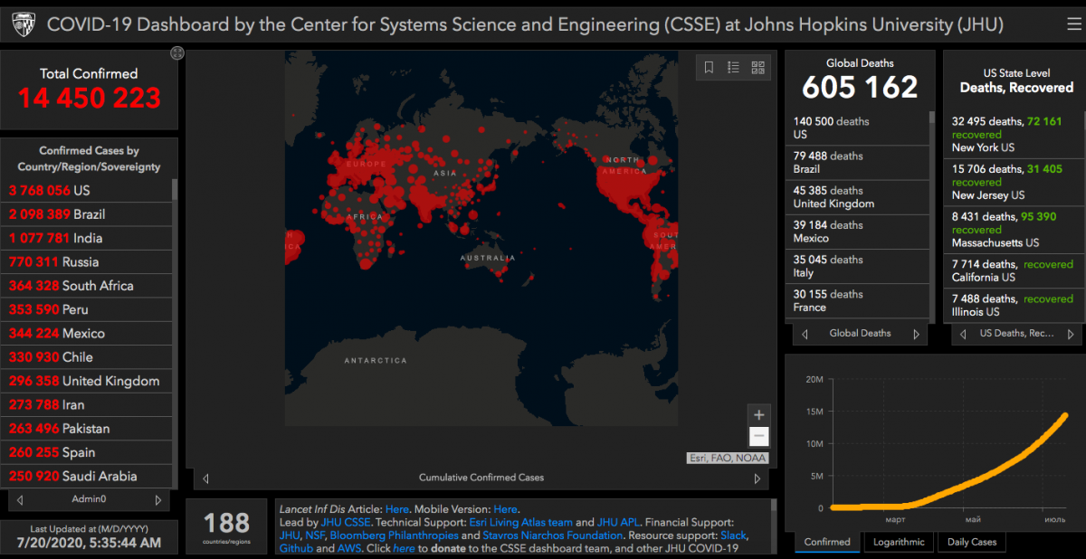
Task: Click the '35 045 deaths Italy' entry
Action: point(858,266)
